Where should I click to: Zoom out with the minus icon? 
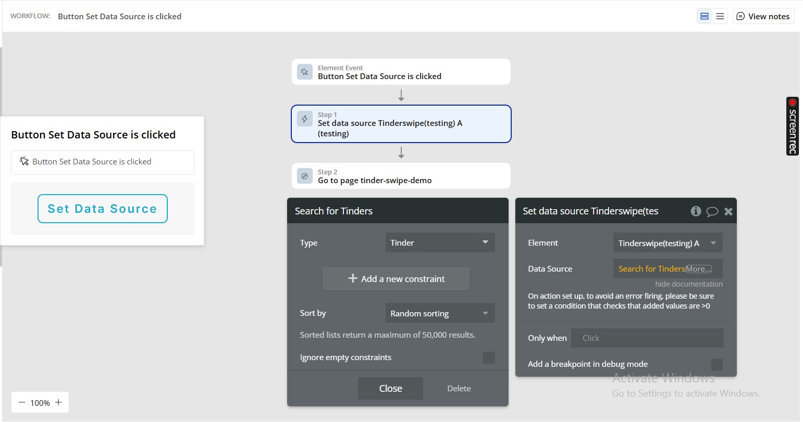[x=22, y=402]
